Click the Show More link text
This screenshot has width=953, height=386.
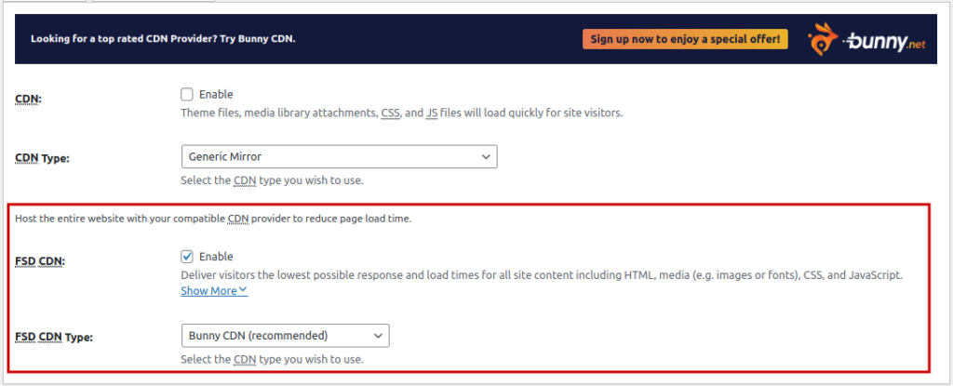[208, 291]
